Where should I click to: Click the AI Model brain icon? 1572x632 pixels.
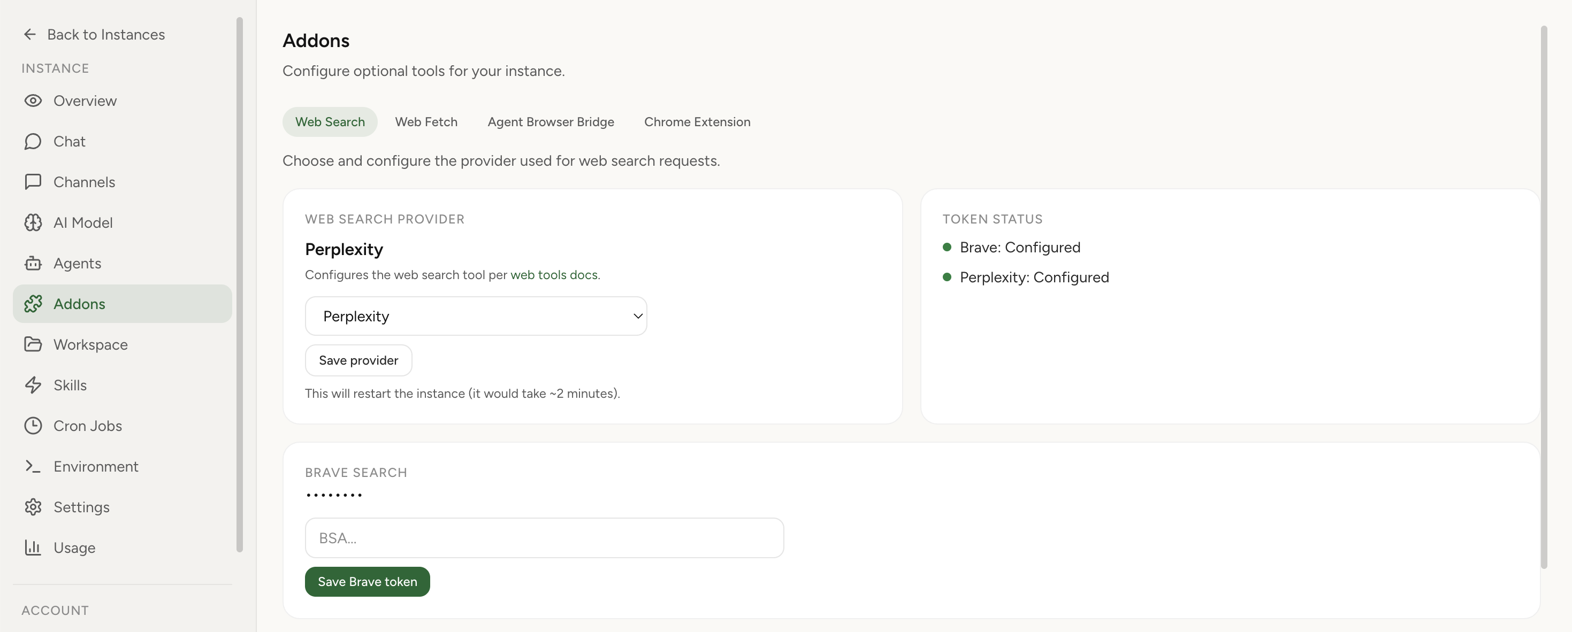pyautogui.click(x=33, y=222)
